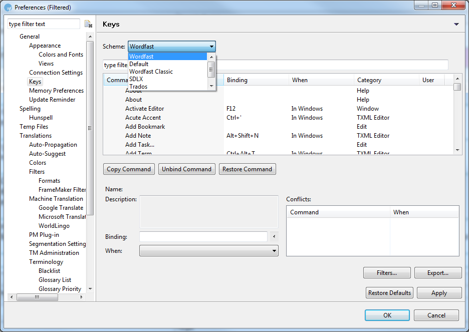The width and height of the screenshot is (469, 332).
Task: Open Formats preferences
Action: (49, 180)
